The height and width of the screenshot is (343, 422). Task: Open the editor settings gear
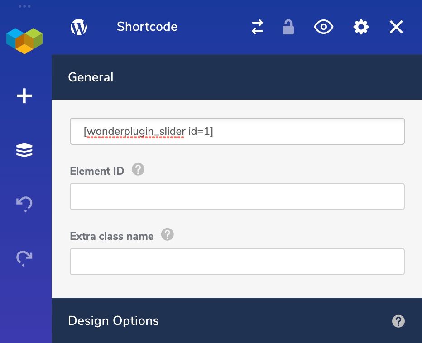[361, 27]
